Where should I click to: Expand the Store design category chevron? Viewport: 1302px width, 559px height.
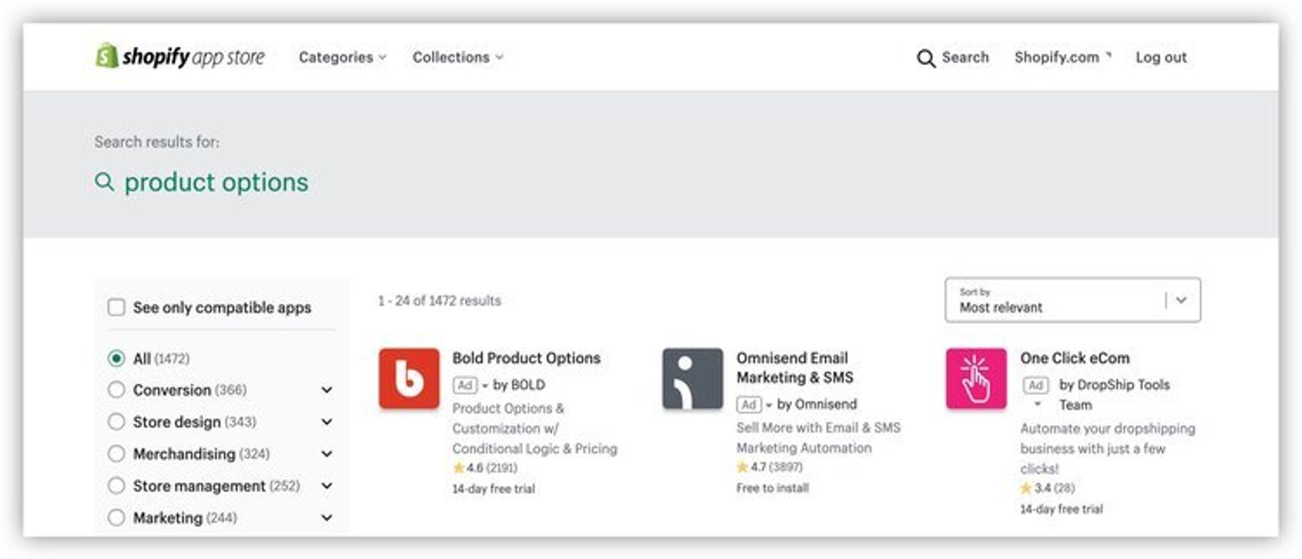click(x=327, y=422)
